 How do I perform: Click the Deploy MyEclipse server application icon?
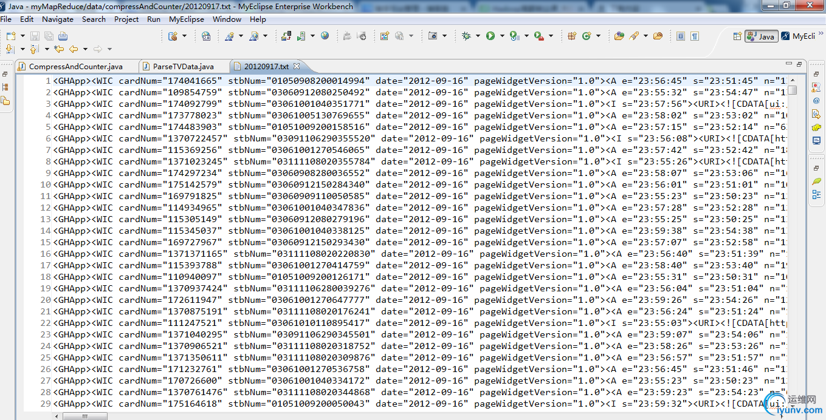pyautogui.click(x=286, y=36)
